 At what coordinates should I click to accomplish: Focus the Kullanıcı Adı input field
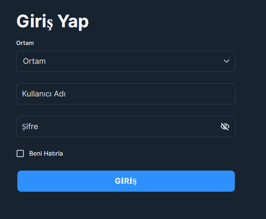126,94
